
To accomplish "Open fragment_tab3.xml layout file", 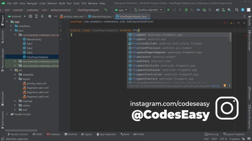I will [36, 97].
